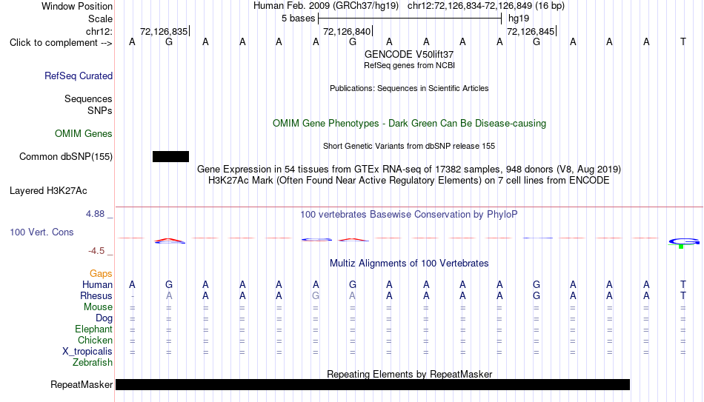Image resolution: width=704 pixels, height=402 pixels.
Task: Click the genome title 'Human Feb. 2009 (GRCh37/hg19)'
Action: (x=326, y=6)
